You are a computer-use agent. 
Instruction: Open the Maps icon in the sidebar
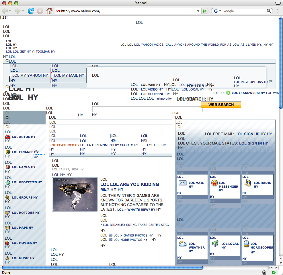(7, 228)
